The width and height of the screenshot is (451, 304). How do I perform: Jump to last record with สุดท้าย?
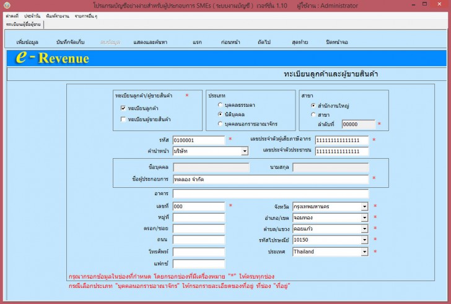tap(300, 42)
